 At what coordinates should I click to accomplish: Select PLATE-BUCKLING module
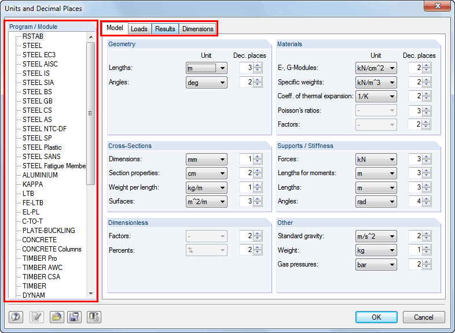click(x=49, y=231)
